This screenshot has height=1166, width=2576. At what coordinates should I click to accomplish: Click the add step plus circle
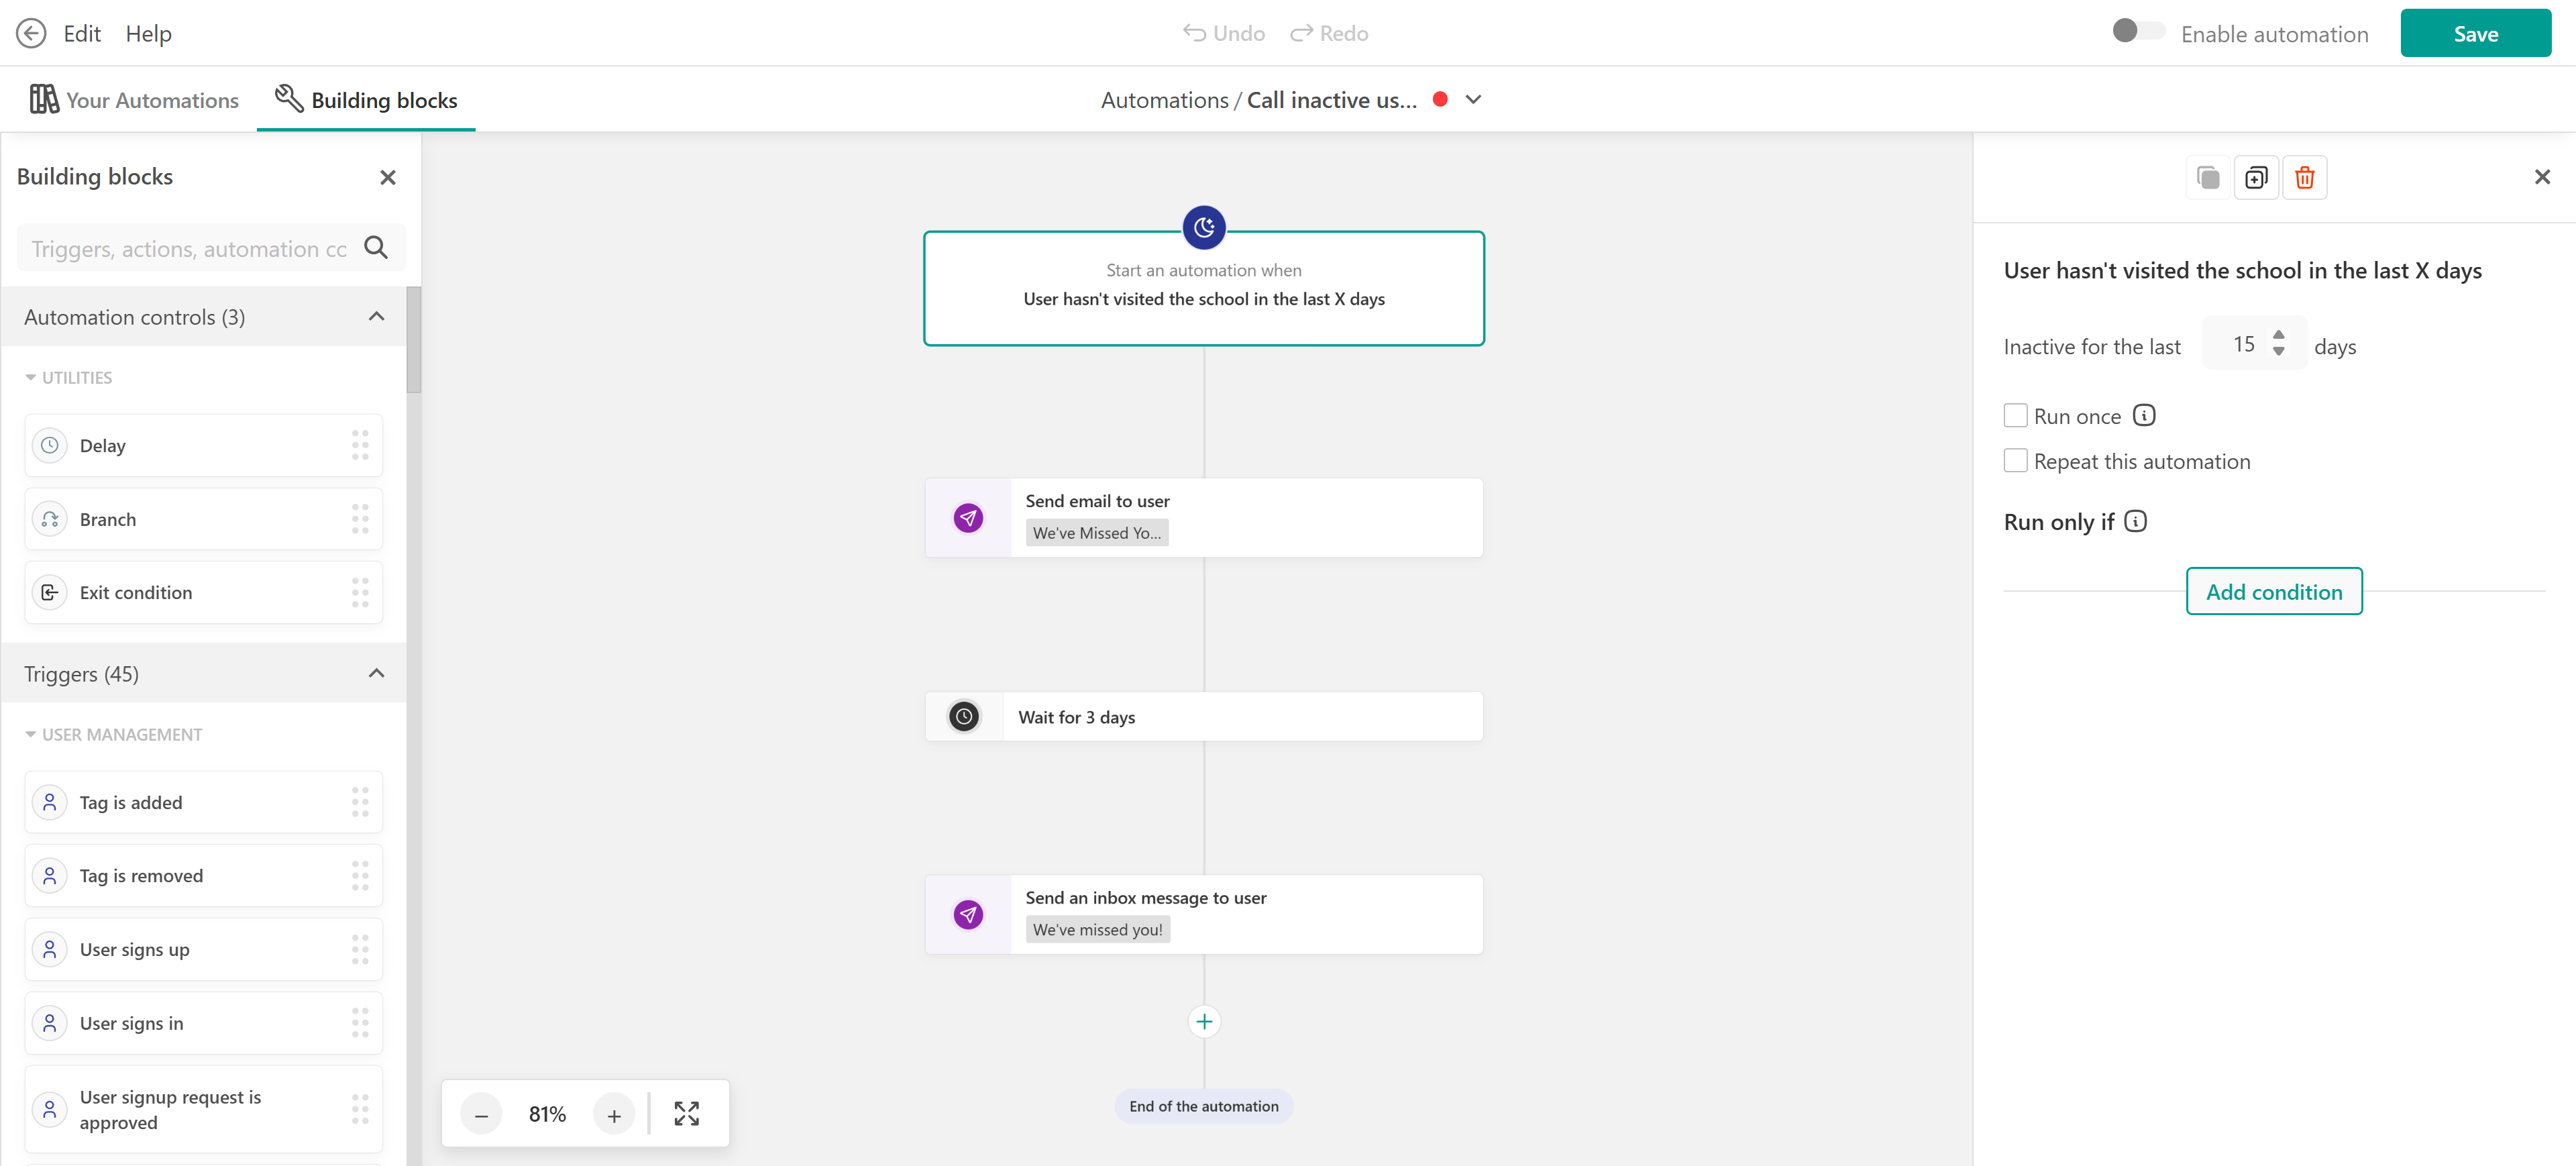click(x=1204, y=1021)
